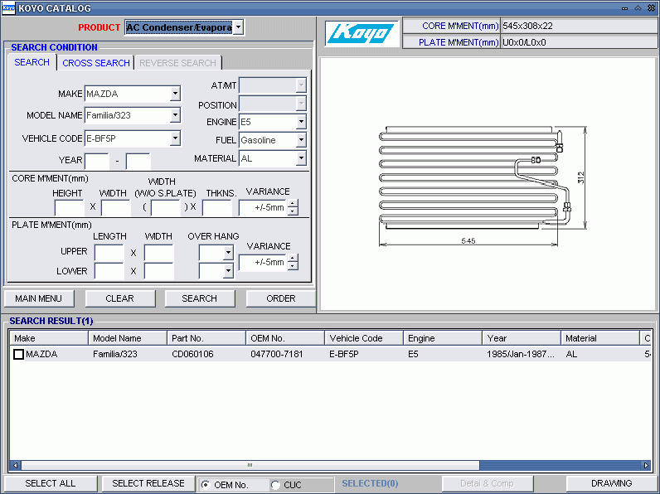Select the OEM No. radio button
Viewport: 660px width, 494px height.
(206, 485)
